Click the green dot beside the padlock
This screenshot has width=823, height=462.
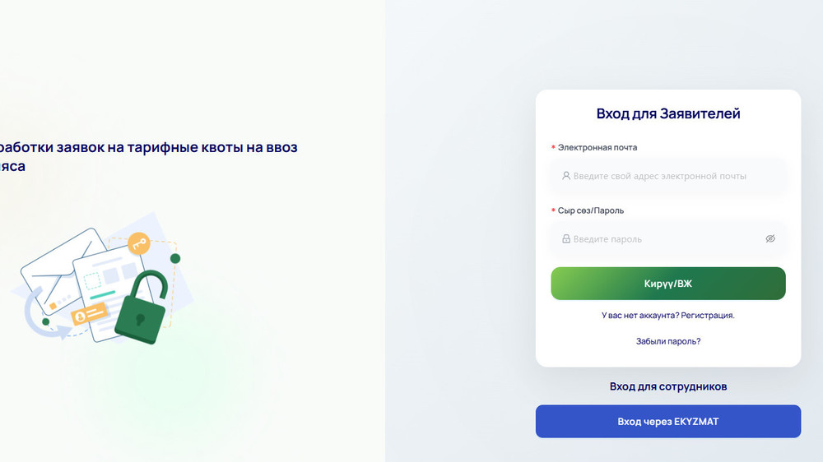click(x=175, y=259)
